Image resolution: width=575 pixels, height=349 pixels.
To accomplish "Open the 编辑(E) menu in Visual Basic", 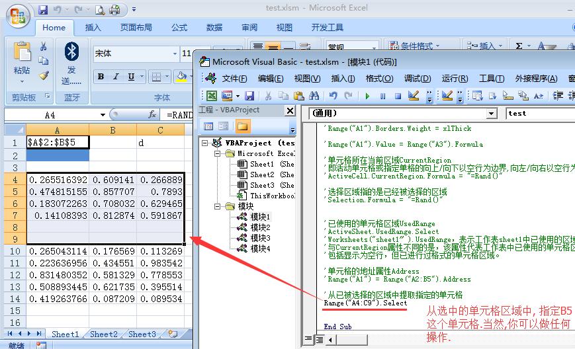I will click(x=271, y=79).
